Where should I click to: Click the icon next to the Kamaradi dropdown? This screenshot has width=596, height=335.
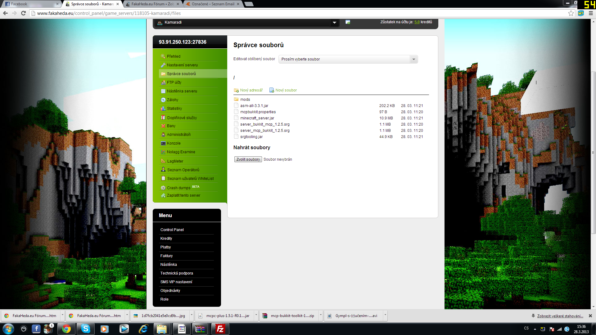(348, 22)
